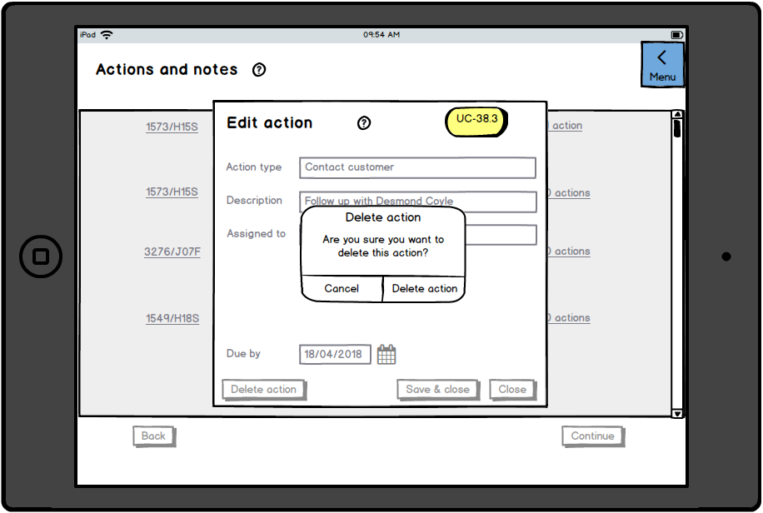The width and height of the screenshot is (763, 513).
Task: Confirm Delete action in the popup
Action: (x=424, y=289)
